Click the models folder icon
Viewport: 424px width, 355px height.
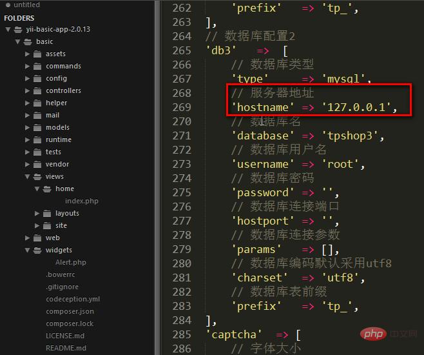tap(39, 128)
